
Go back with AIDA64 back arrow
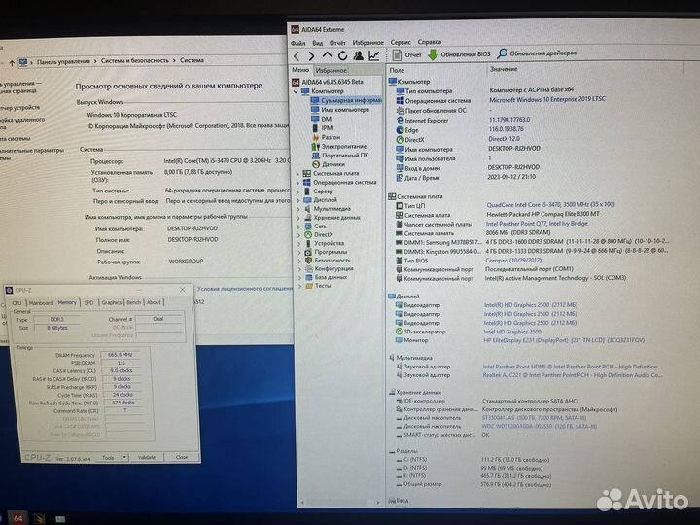click(297, 55)
